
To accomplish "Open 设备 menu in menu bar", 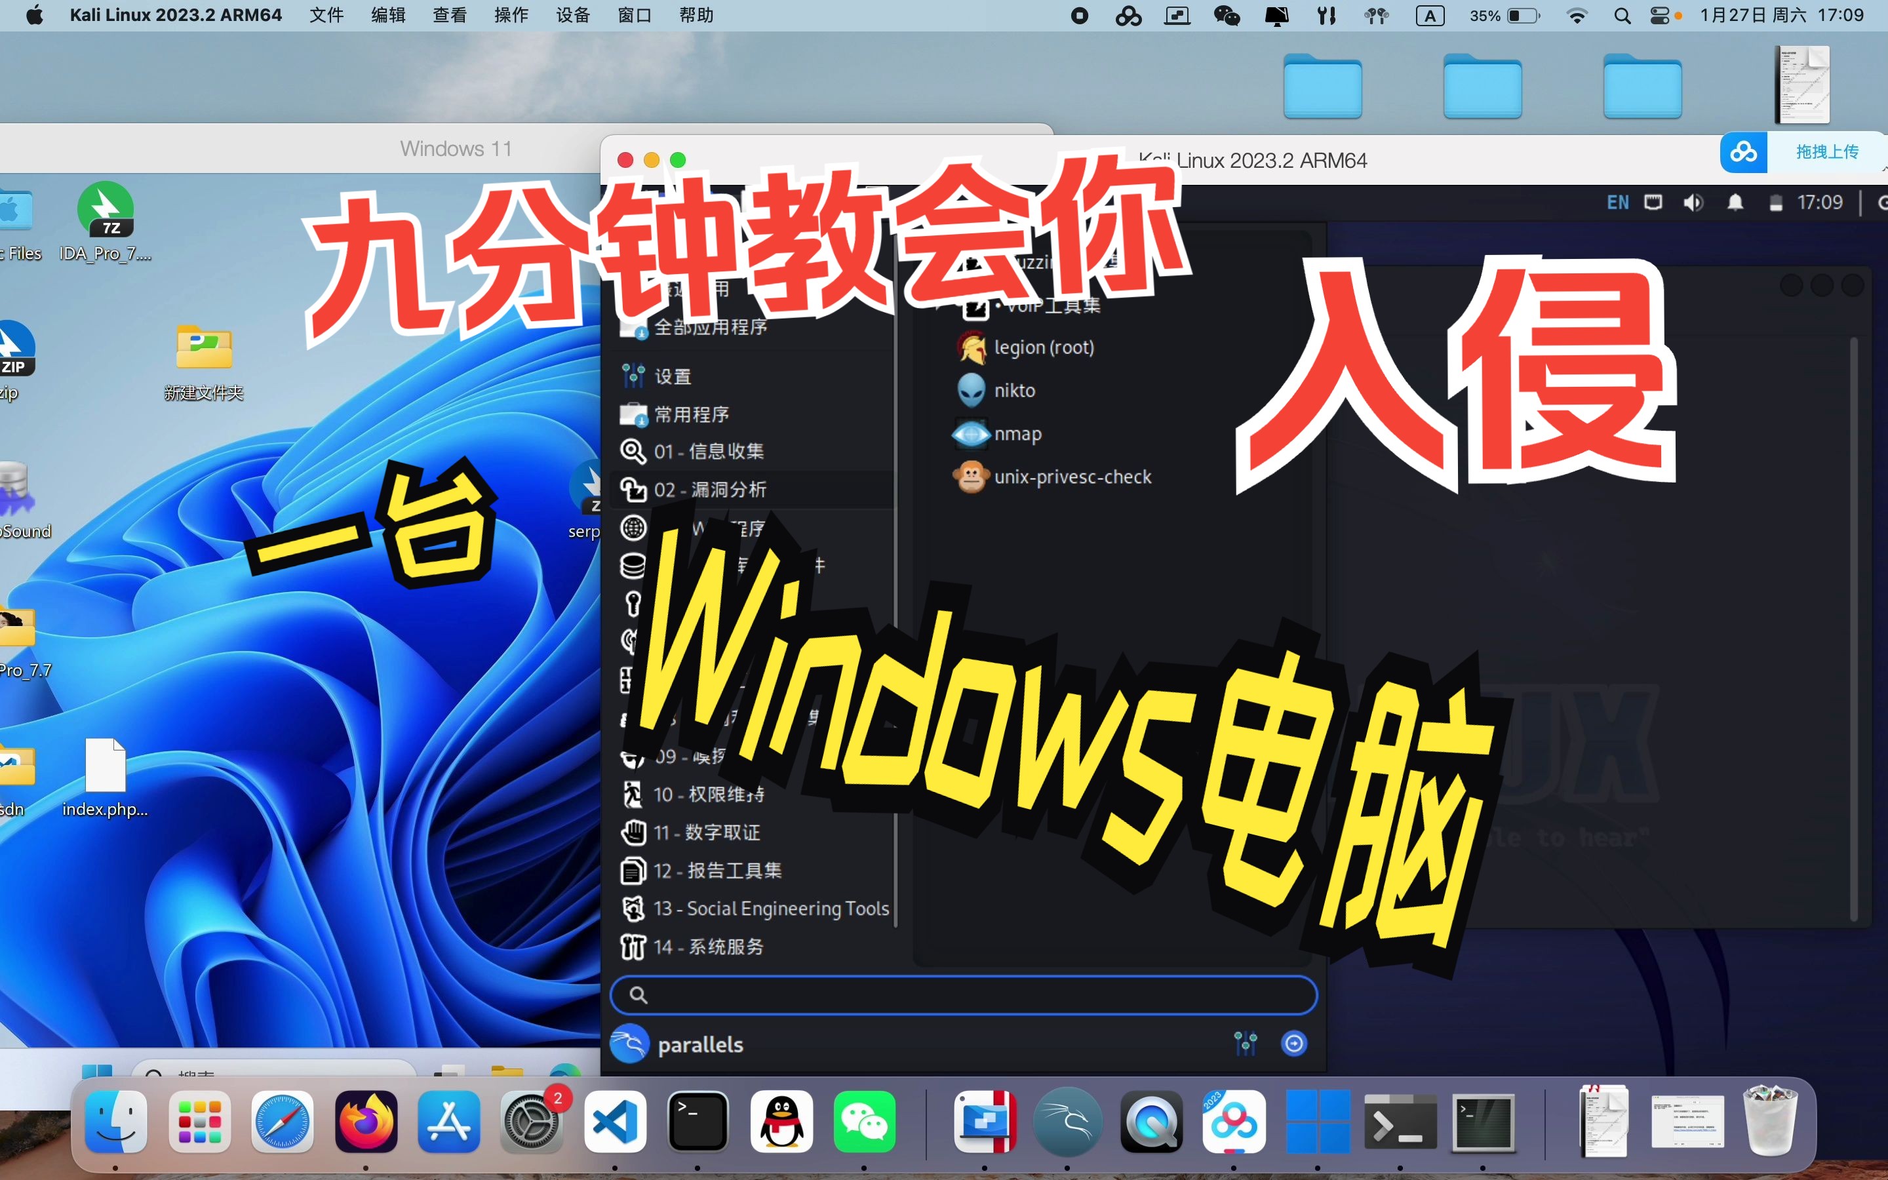I will [574, 16].
